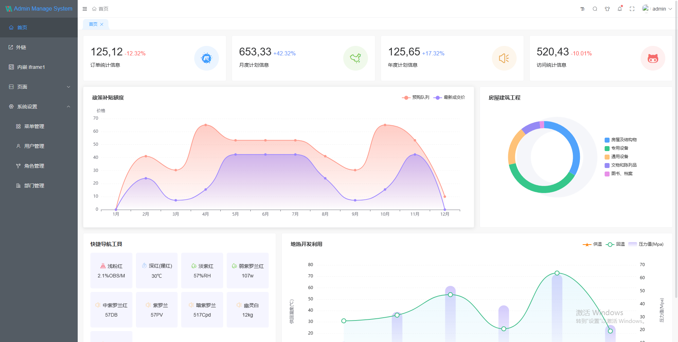Expand the 页面 sidebar submenu

pos(39,87)
